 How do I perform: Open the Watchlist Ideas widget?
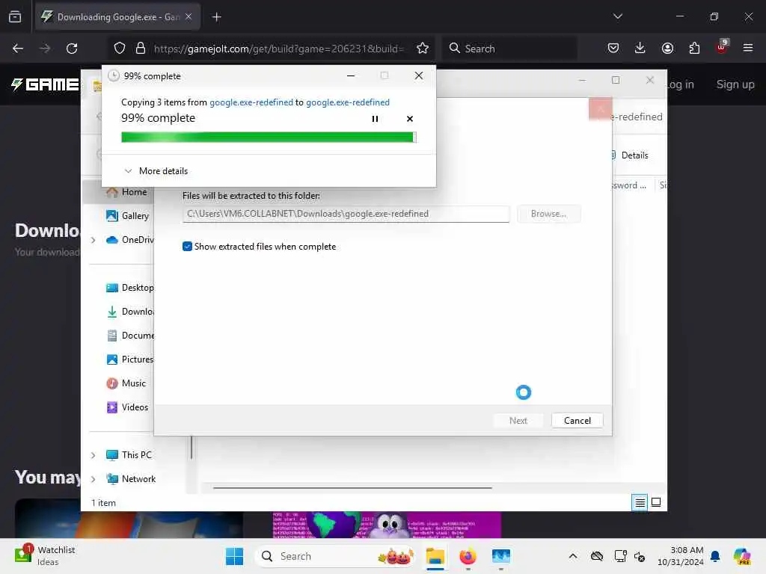coord(45,555)
